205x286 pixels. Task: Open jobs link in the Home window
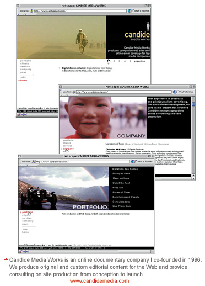[23, 77]
